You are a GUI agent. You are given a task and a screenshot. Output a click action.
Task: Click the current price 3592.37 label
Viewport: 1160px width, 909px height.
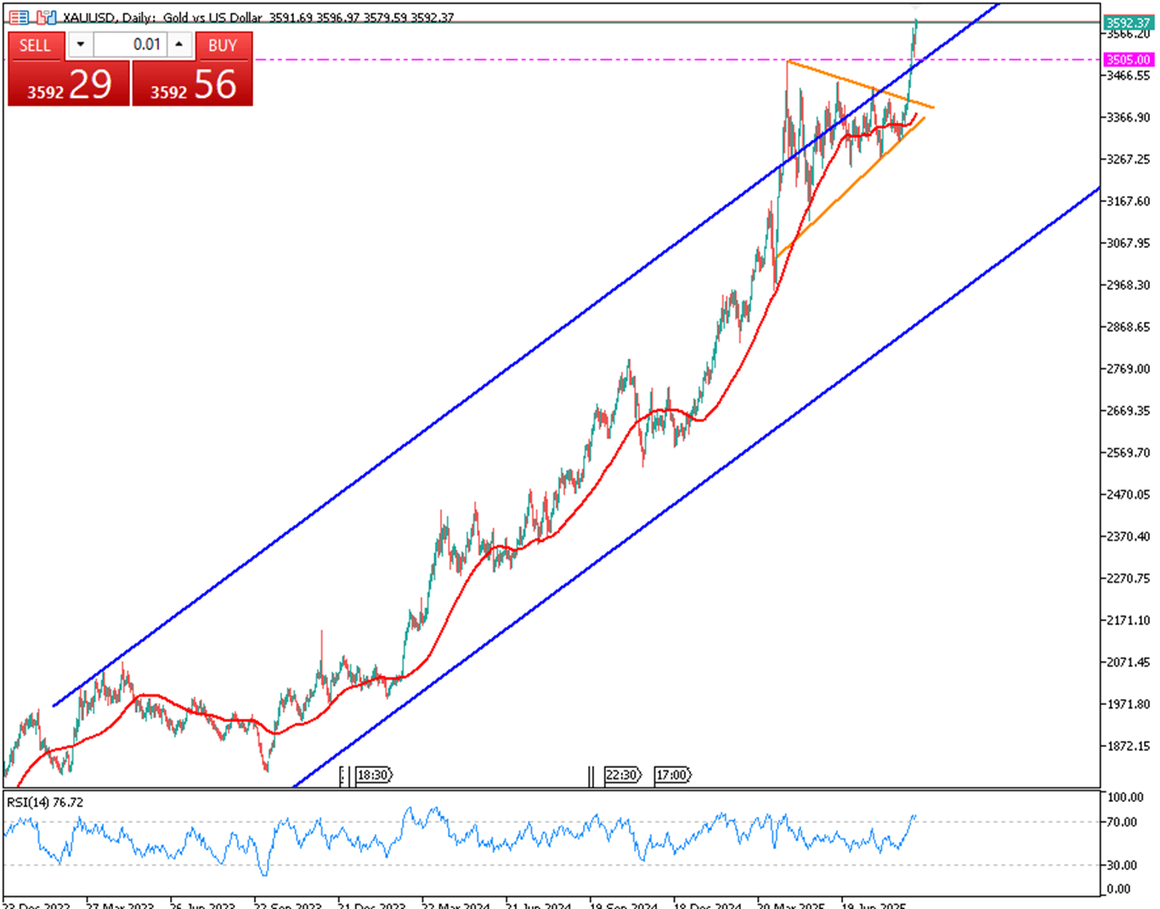click(x=1128, y=23)
